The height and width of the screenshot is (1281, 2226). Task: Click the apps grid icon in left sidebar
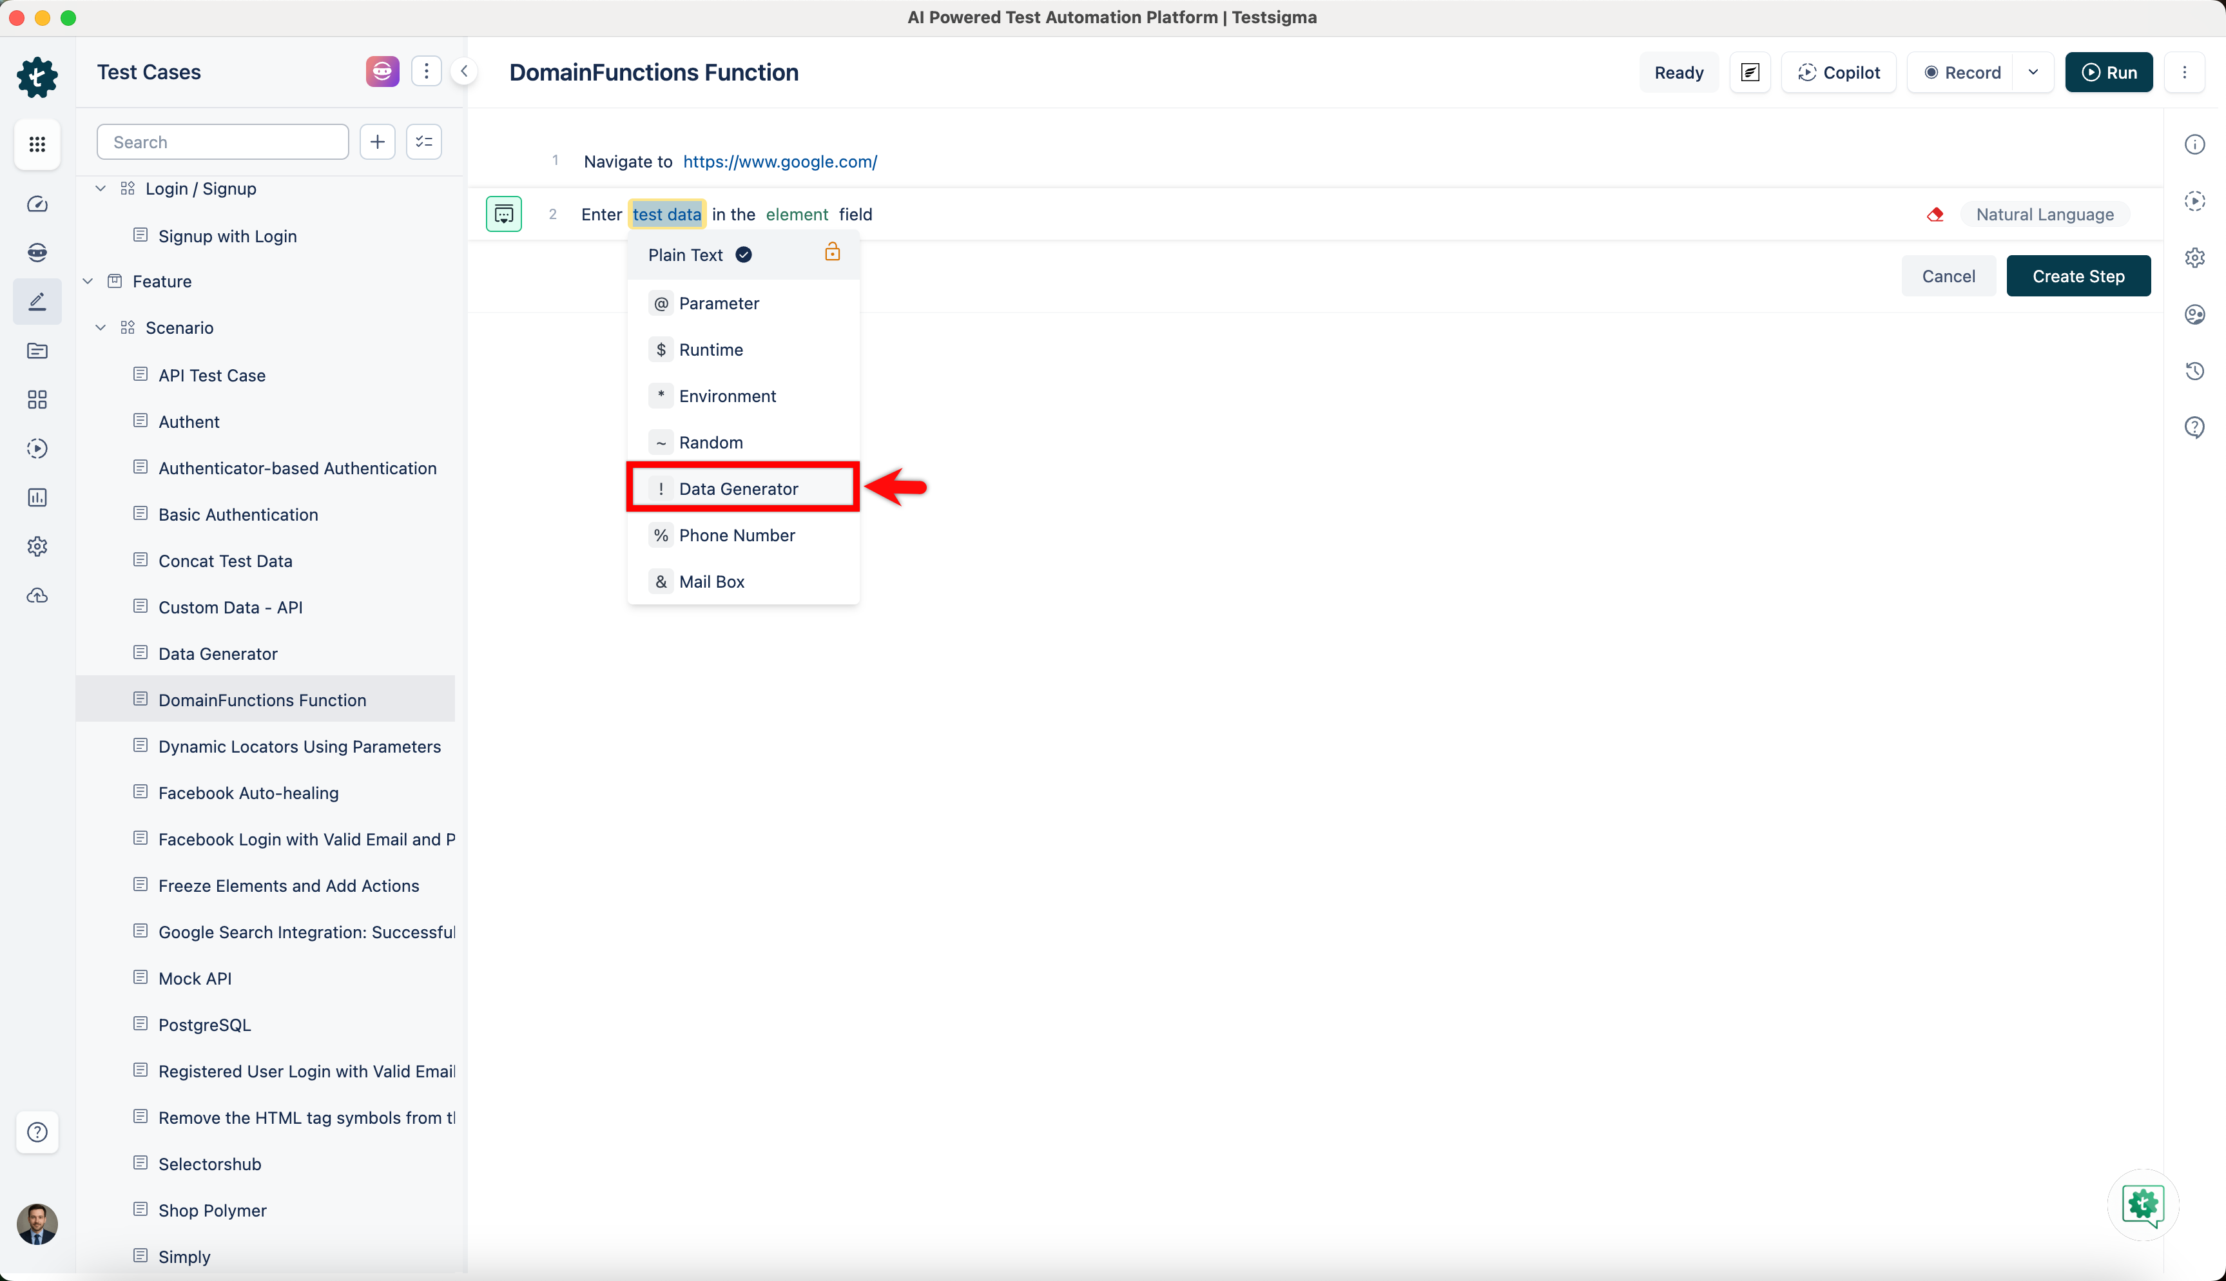pos(37,144)
